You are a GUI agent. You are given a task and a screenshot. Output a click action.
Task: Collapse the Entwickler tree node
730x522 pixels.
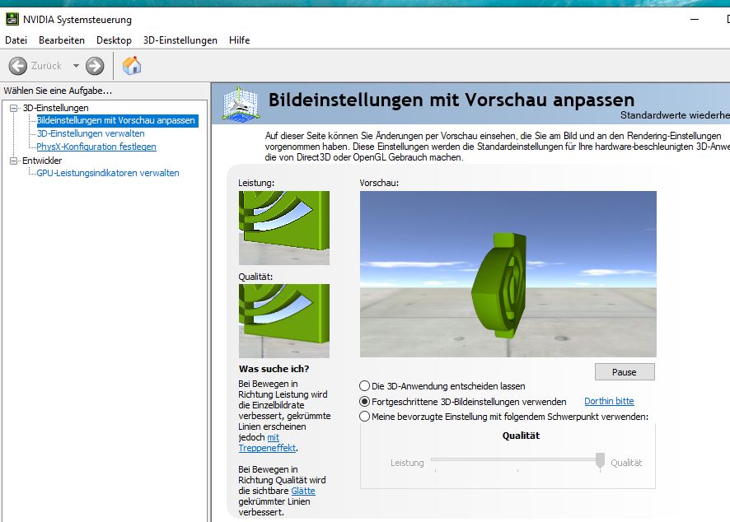(13, 161)
